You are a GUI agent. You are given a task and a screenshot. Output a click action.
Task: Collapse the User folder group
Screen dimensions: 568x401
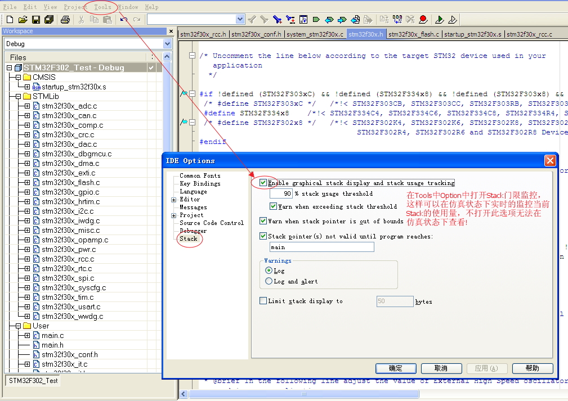tap(18, 326)
